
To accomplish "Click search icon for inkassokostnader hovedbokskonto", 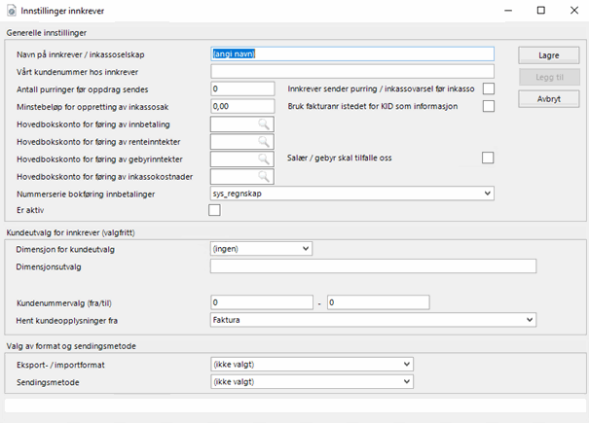I will [x=264, y=177].
